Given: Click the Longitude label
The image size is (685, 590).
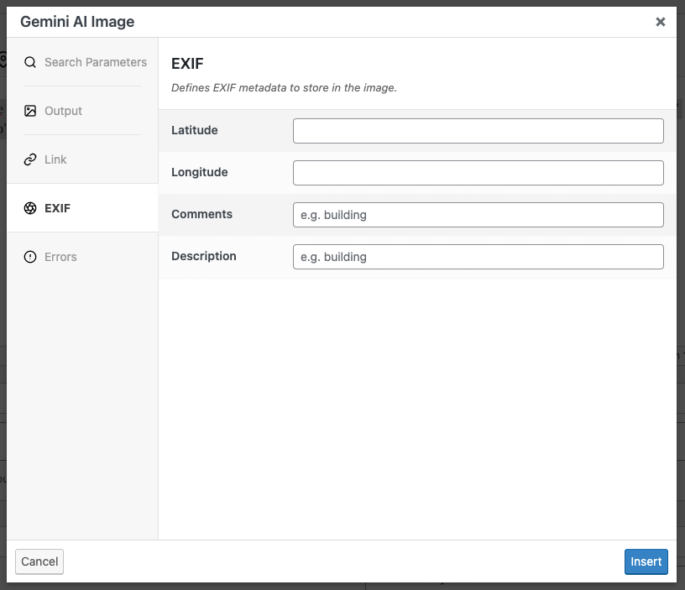Looking at the screenshot, I should [200, 172].
